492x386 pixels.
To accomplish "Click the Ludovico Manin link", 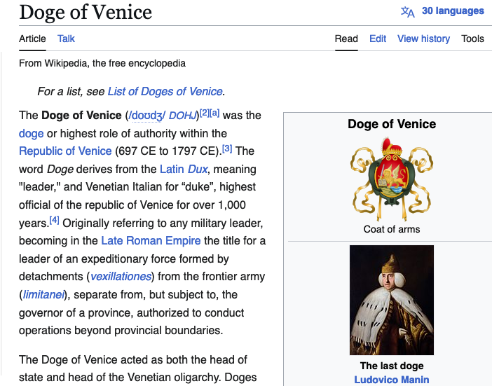I will pyautogui.click(x=391, y=380).
